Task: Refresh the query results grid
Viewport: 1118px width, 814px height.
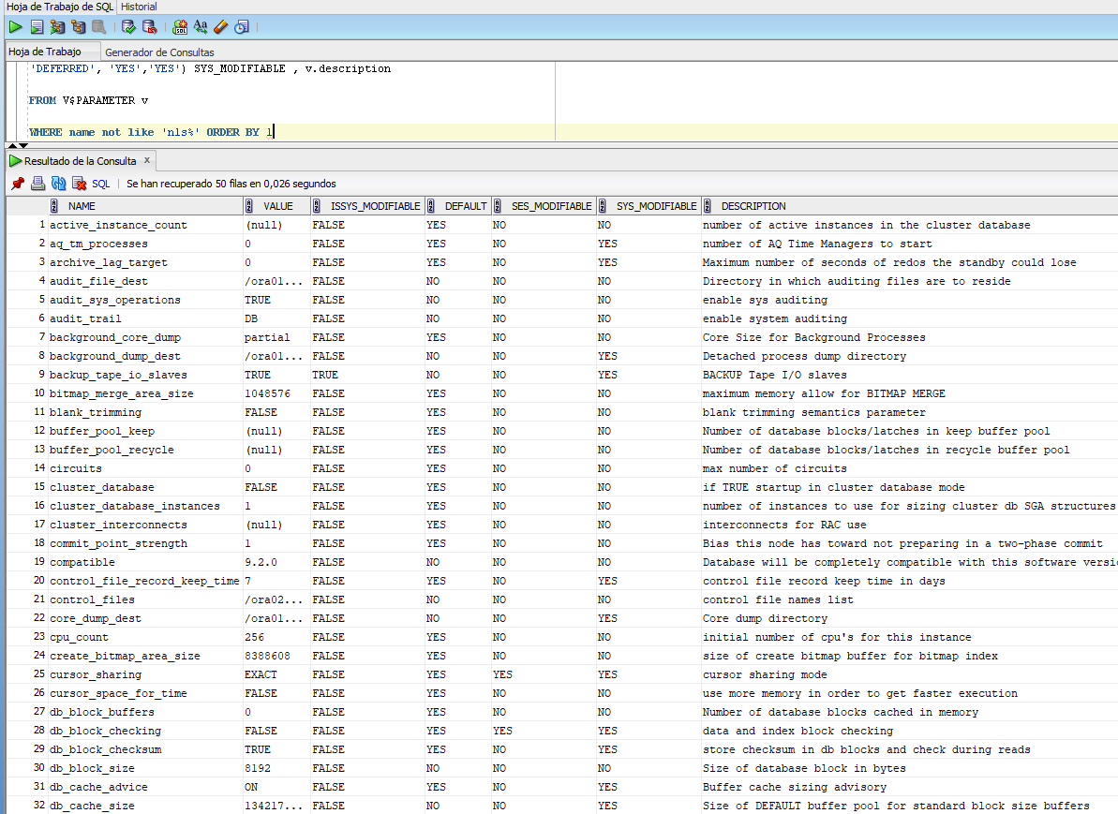Action: pos(58,184)
